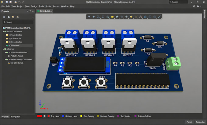Switch to the PCB1.PcbDoc document tab
The height and width of the screenshot is (125, 207).
pyautogui.click(x=45, y=11)
